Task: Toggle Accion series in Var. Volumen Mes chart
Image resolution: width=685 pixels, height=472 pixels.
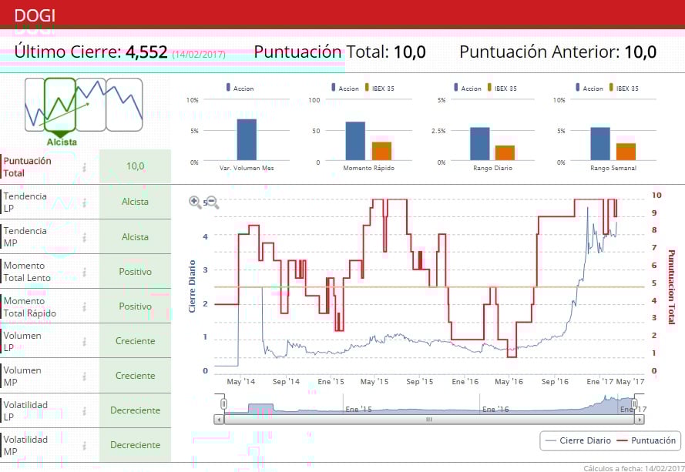Action: pyautogui.click(x=240, y=88)
